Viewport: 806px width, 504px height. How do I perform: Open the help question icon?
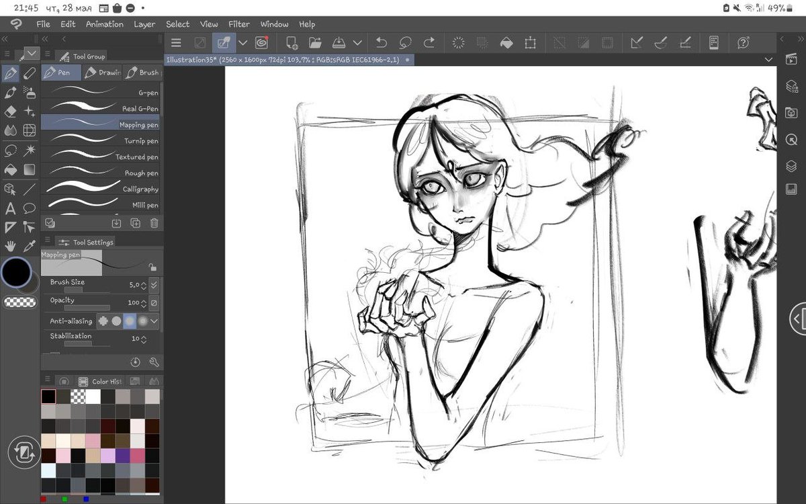tap(743, 43)
